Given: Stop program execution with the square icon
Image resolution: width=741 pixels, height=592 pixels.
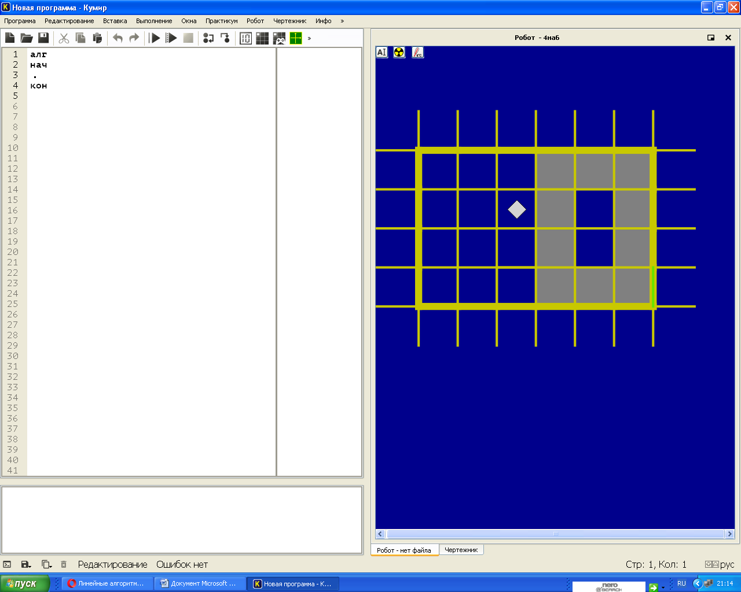Looking at the screenshot, I should point(188,38).
